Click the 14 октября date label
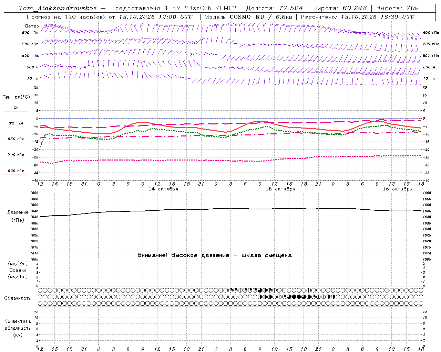The width and height of the screenshot is (441, 352). (163, 189)
